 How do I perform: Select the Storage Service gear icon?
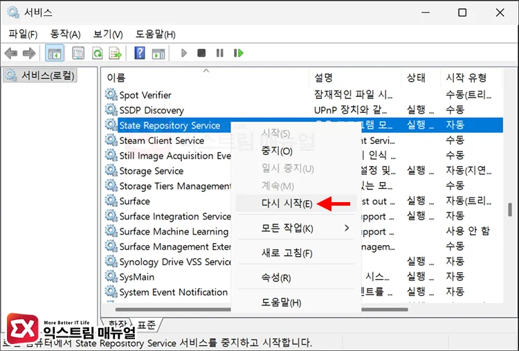click(111, 170)
